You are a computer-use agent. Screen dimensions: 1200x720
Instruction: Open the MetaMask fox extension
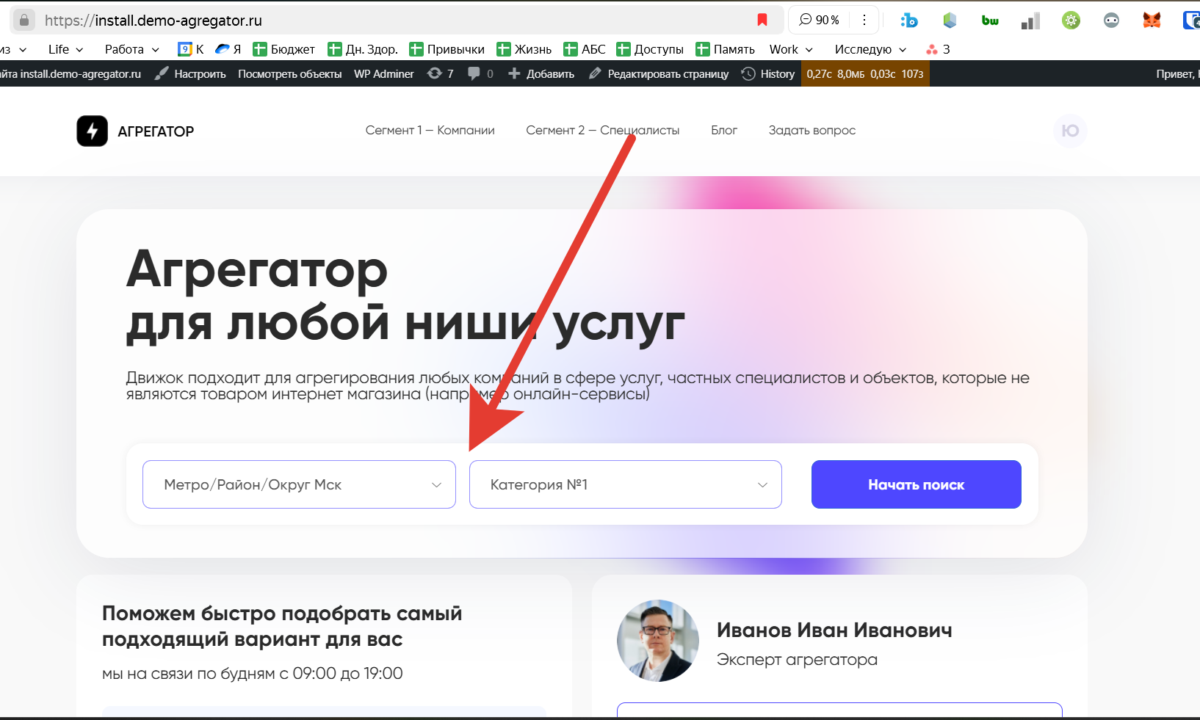(1152, 20)
